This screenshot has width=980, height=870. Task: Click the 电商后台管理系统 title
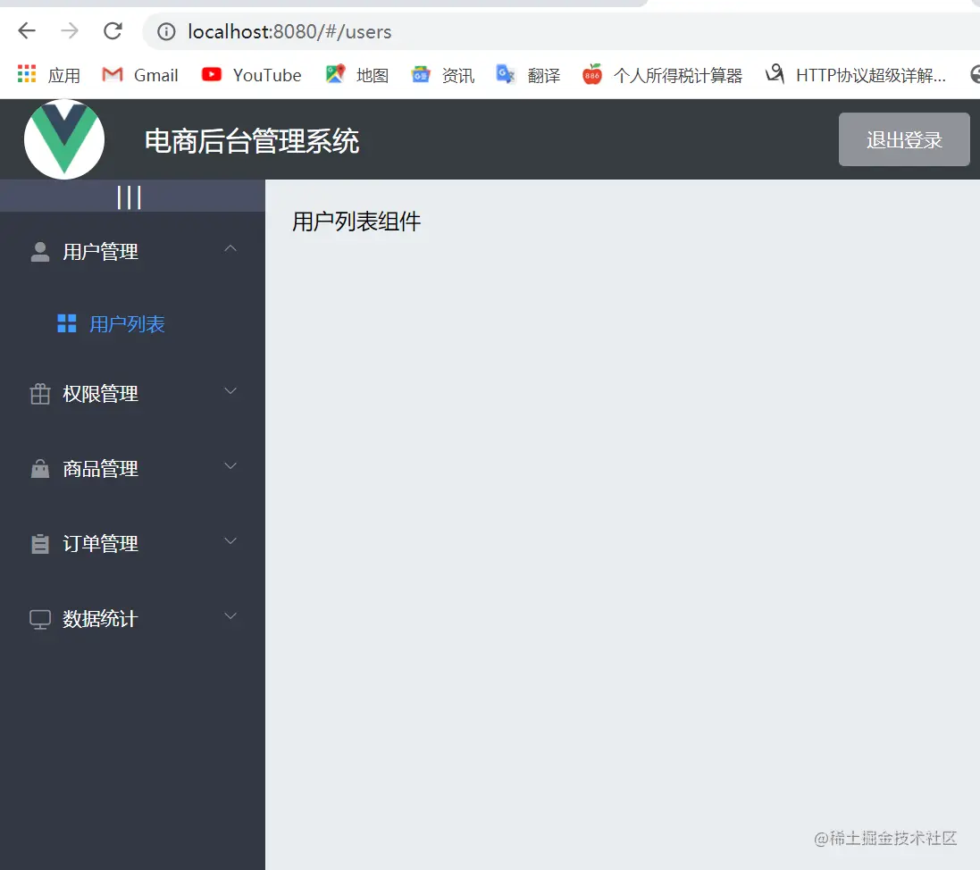click(252, 140)
